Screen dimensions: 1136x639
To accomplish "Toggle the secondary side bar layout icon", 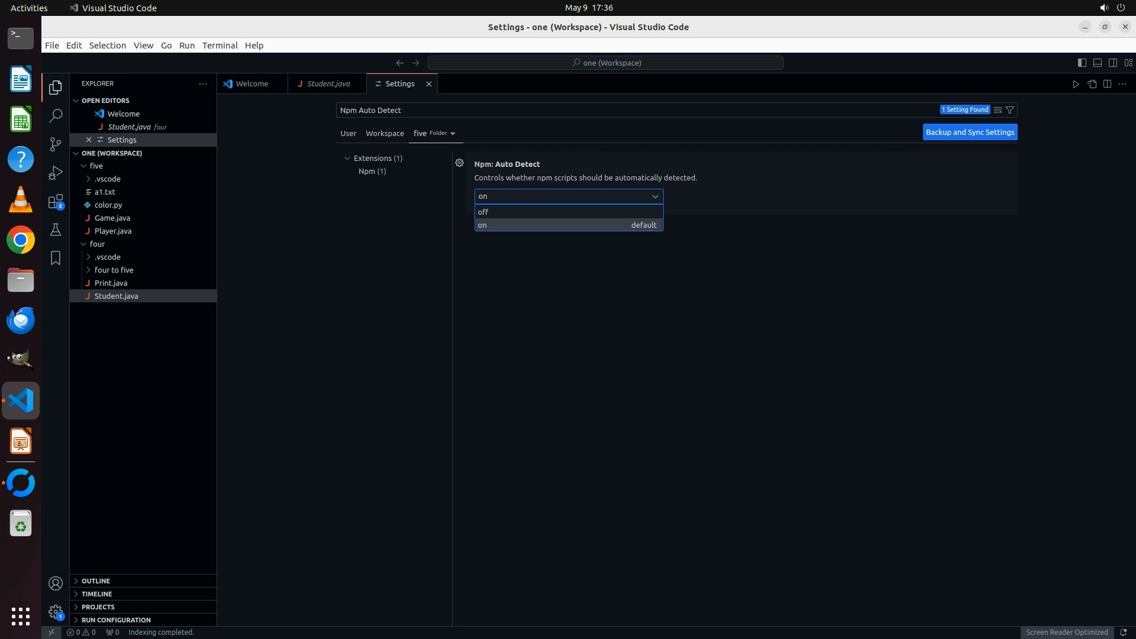I will pos(1112,63).
